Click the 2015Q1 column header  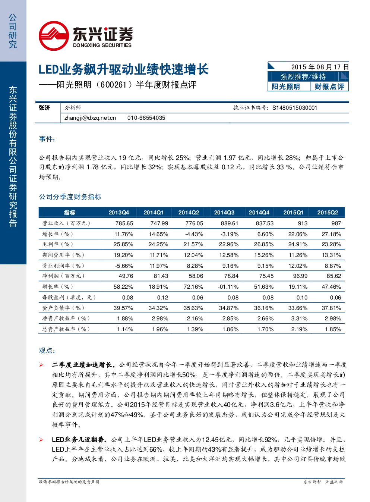294,213
